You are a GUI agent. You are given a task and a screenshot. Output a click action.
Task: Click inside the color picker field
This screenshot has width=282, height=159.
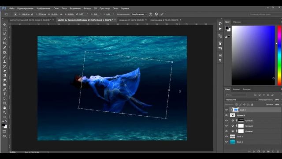coord(253,55)
